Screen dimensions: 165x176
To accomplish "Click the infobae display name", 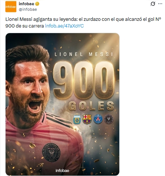I will click(x=26, y=4).
